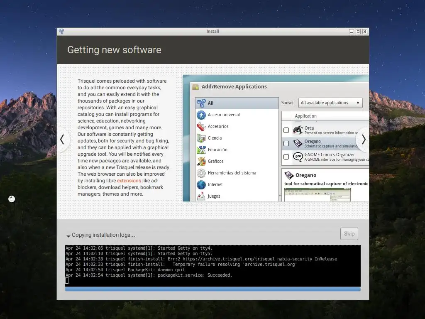Viewport: 425px width, 319px height.
Task: Click the GNOME Comics Organizer name
Action: click(x=330, y=155)
